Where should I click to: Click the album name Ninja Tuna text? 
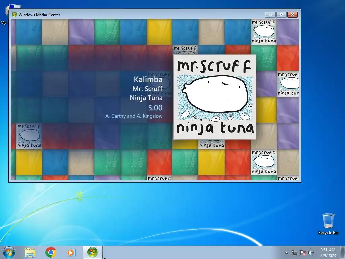tap(146, 98)
